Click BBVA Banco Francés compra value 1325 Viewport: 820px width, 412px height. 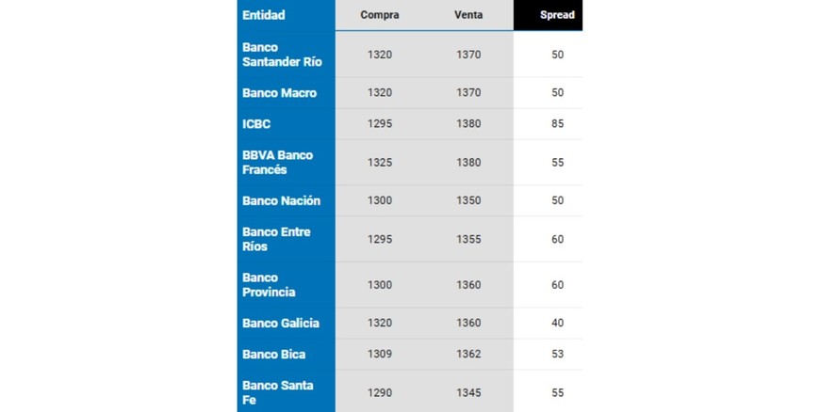click(x=380, y=163)
